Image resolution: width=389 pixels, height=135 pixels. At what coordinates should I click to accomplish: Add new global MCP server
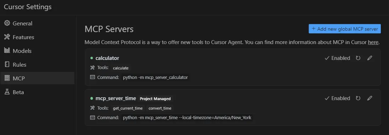point(345,29)
